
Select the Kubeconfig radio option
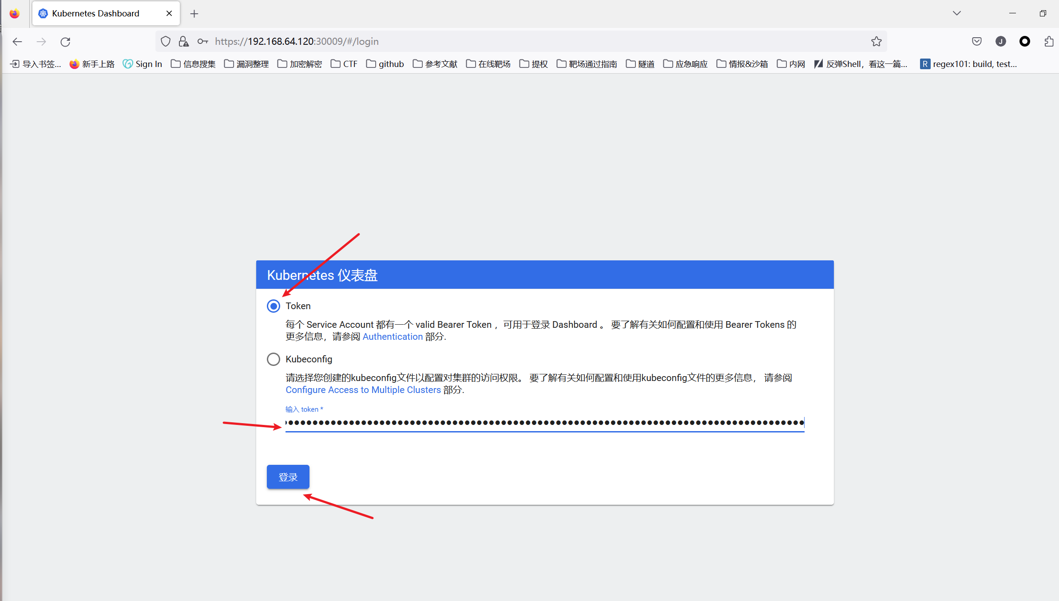tap(274, 359)
